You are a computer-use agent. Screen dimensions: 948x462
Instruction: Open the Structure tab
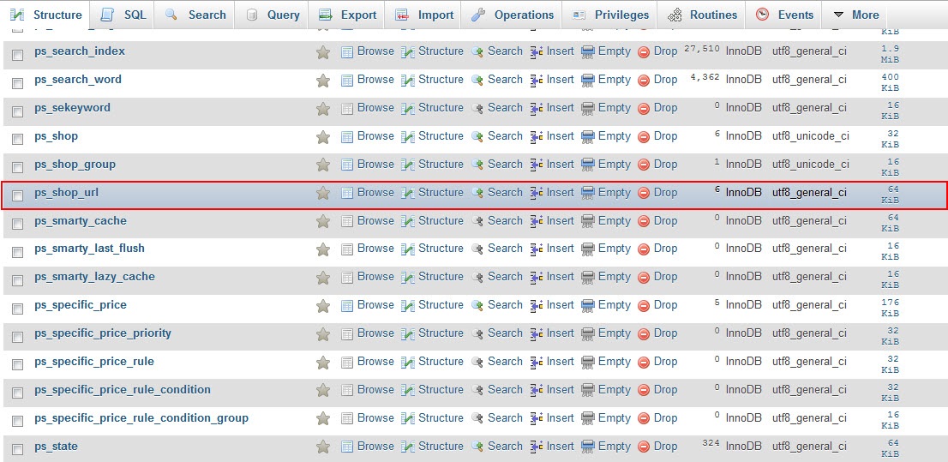(46, 15)
